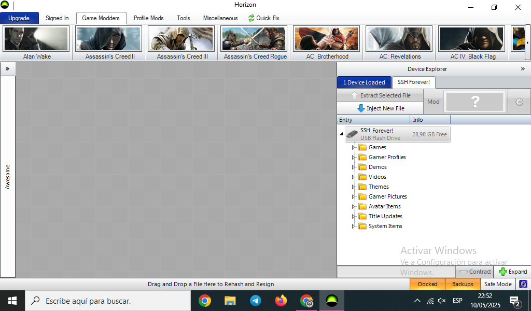Click the Quick Fix refresh icon
This screenshot has width=531, height=311.
click(x=251, y=18)
